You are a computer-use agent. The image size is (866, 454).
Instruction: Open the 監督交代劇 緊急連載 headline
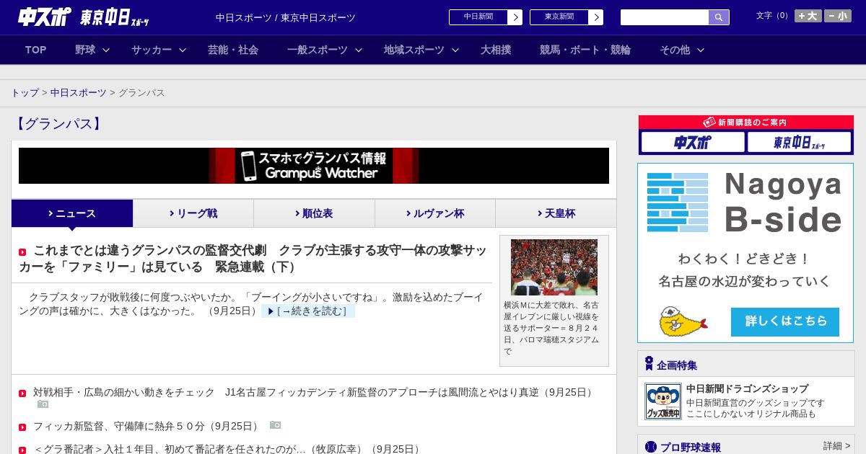(x=253, y=259)
